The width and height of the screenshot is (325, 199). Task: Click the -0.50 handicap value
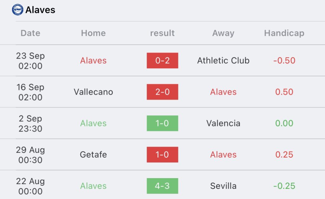click(x=284, y=60)
